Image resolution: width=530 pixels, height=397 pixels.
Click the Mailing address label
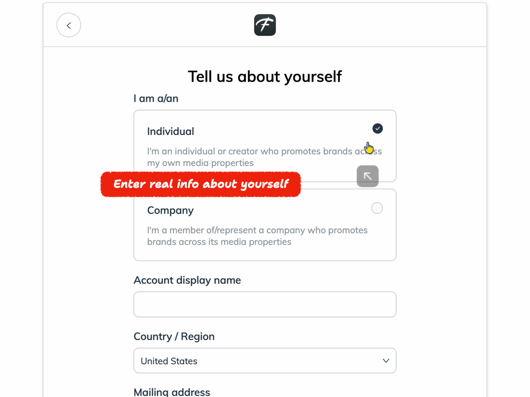click(x=172, y=392)
